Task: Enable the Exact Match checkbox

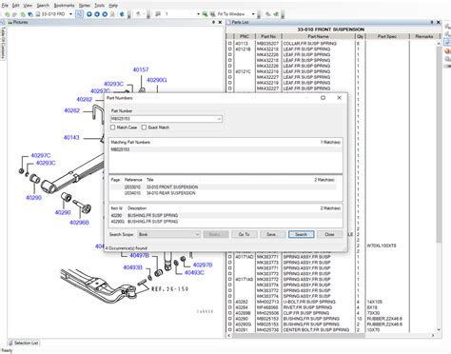Action: coord(144,128)
